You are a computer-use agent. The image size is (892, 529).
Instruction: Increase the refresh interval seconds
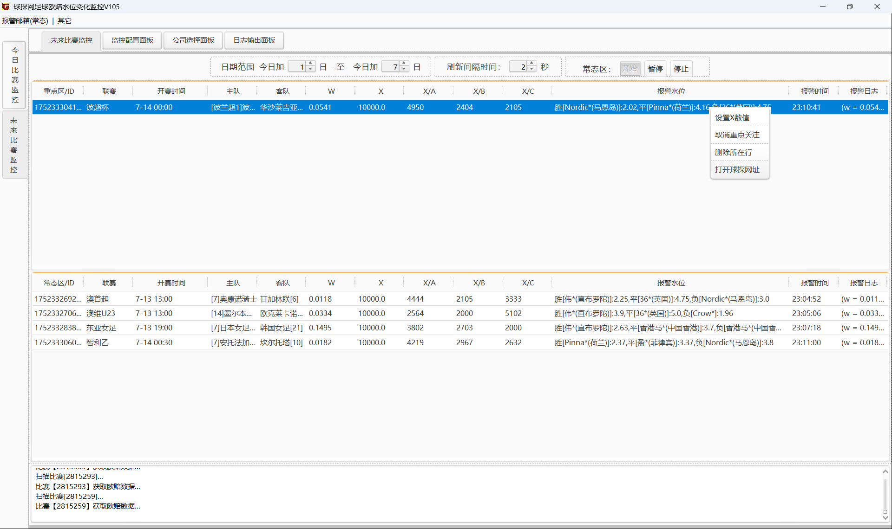click(x=532, y=64)
